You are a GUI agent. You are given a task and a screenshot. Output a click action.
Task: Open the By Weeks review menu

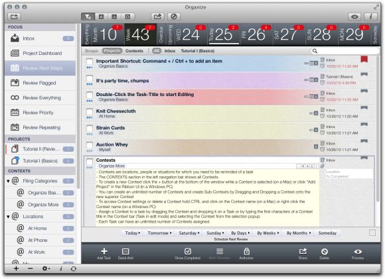click(x=268, y=233)
